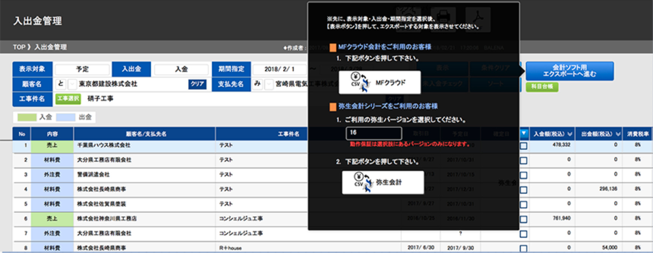Sort by 入金額(税込) column chevron
This screenshot has height=253, width=653.
[569, 134]
